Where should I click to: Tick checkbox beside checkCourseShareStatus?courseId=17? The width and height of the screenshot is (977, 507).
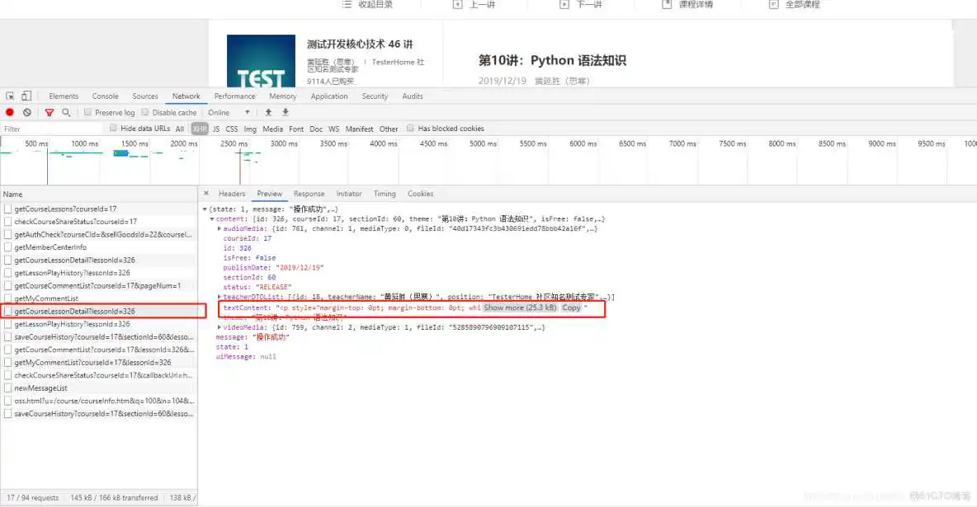[x=7, y=222]
